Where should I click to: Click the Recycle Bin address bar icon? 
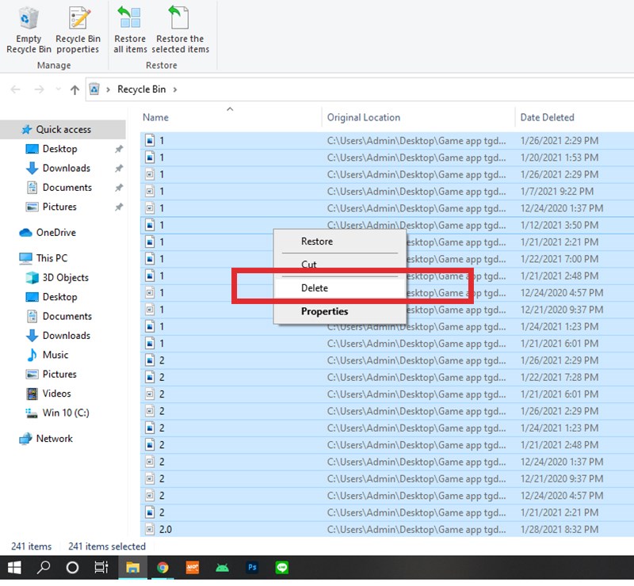point(94,89)
